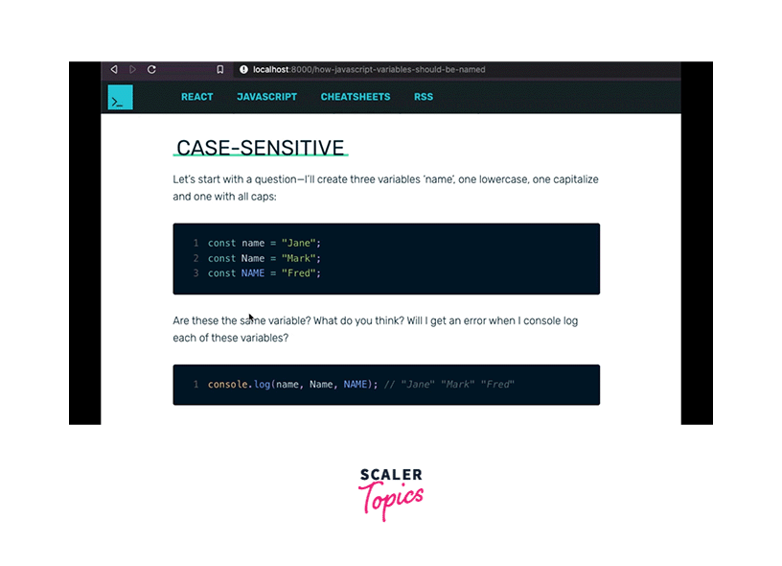The width and height of the screenshot is (782, 566).
Task: Click the code line const NAME = "Fred"
Action: point(264,273)
